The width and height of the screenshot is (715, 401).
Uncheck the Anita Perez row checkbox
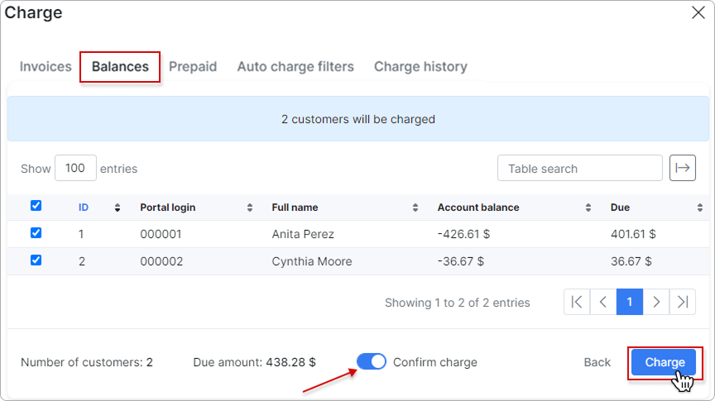[x=36, y=233]
